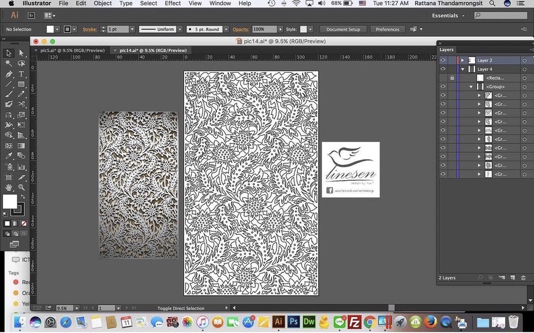
Task: Toggle visibility of Layer 4
Action: click(x=443, y=69)
